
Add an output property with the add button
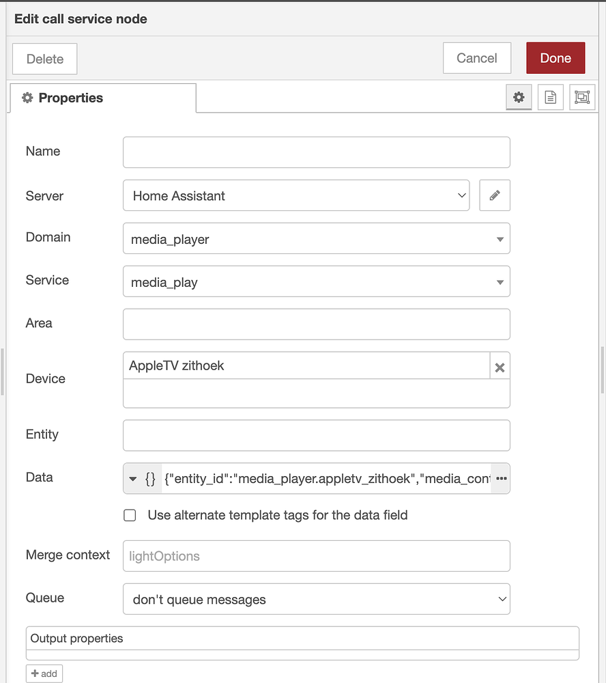(44, 673)
